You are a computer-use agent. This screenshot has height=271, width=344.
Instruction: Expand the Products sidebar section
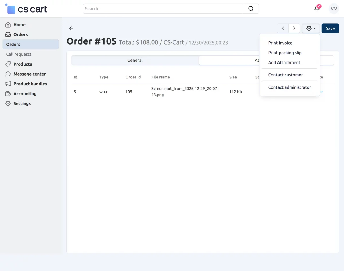pos(22,64)
